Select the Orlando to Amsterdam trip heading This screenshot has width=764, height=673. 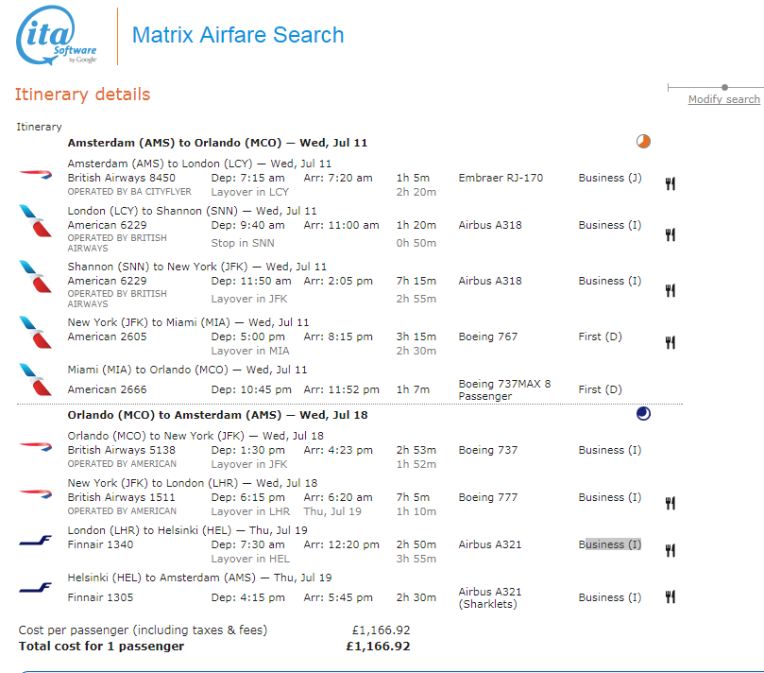click(217, 415)
